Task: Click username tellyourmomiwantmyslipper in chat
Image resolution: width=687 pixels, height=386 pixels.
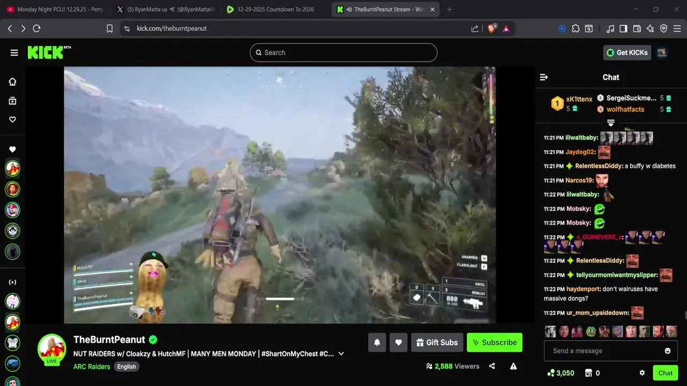Action: pyautogui.click(x=617, y=275)
